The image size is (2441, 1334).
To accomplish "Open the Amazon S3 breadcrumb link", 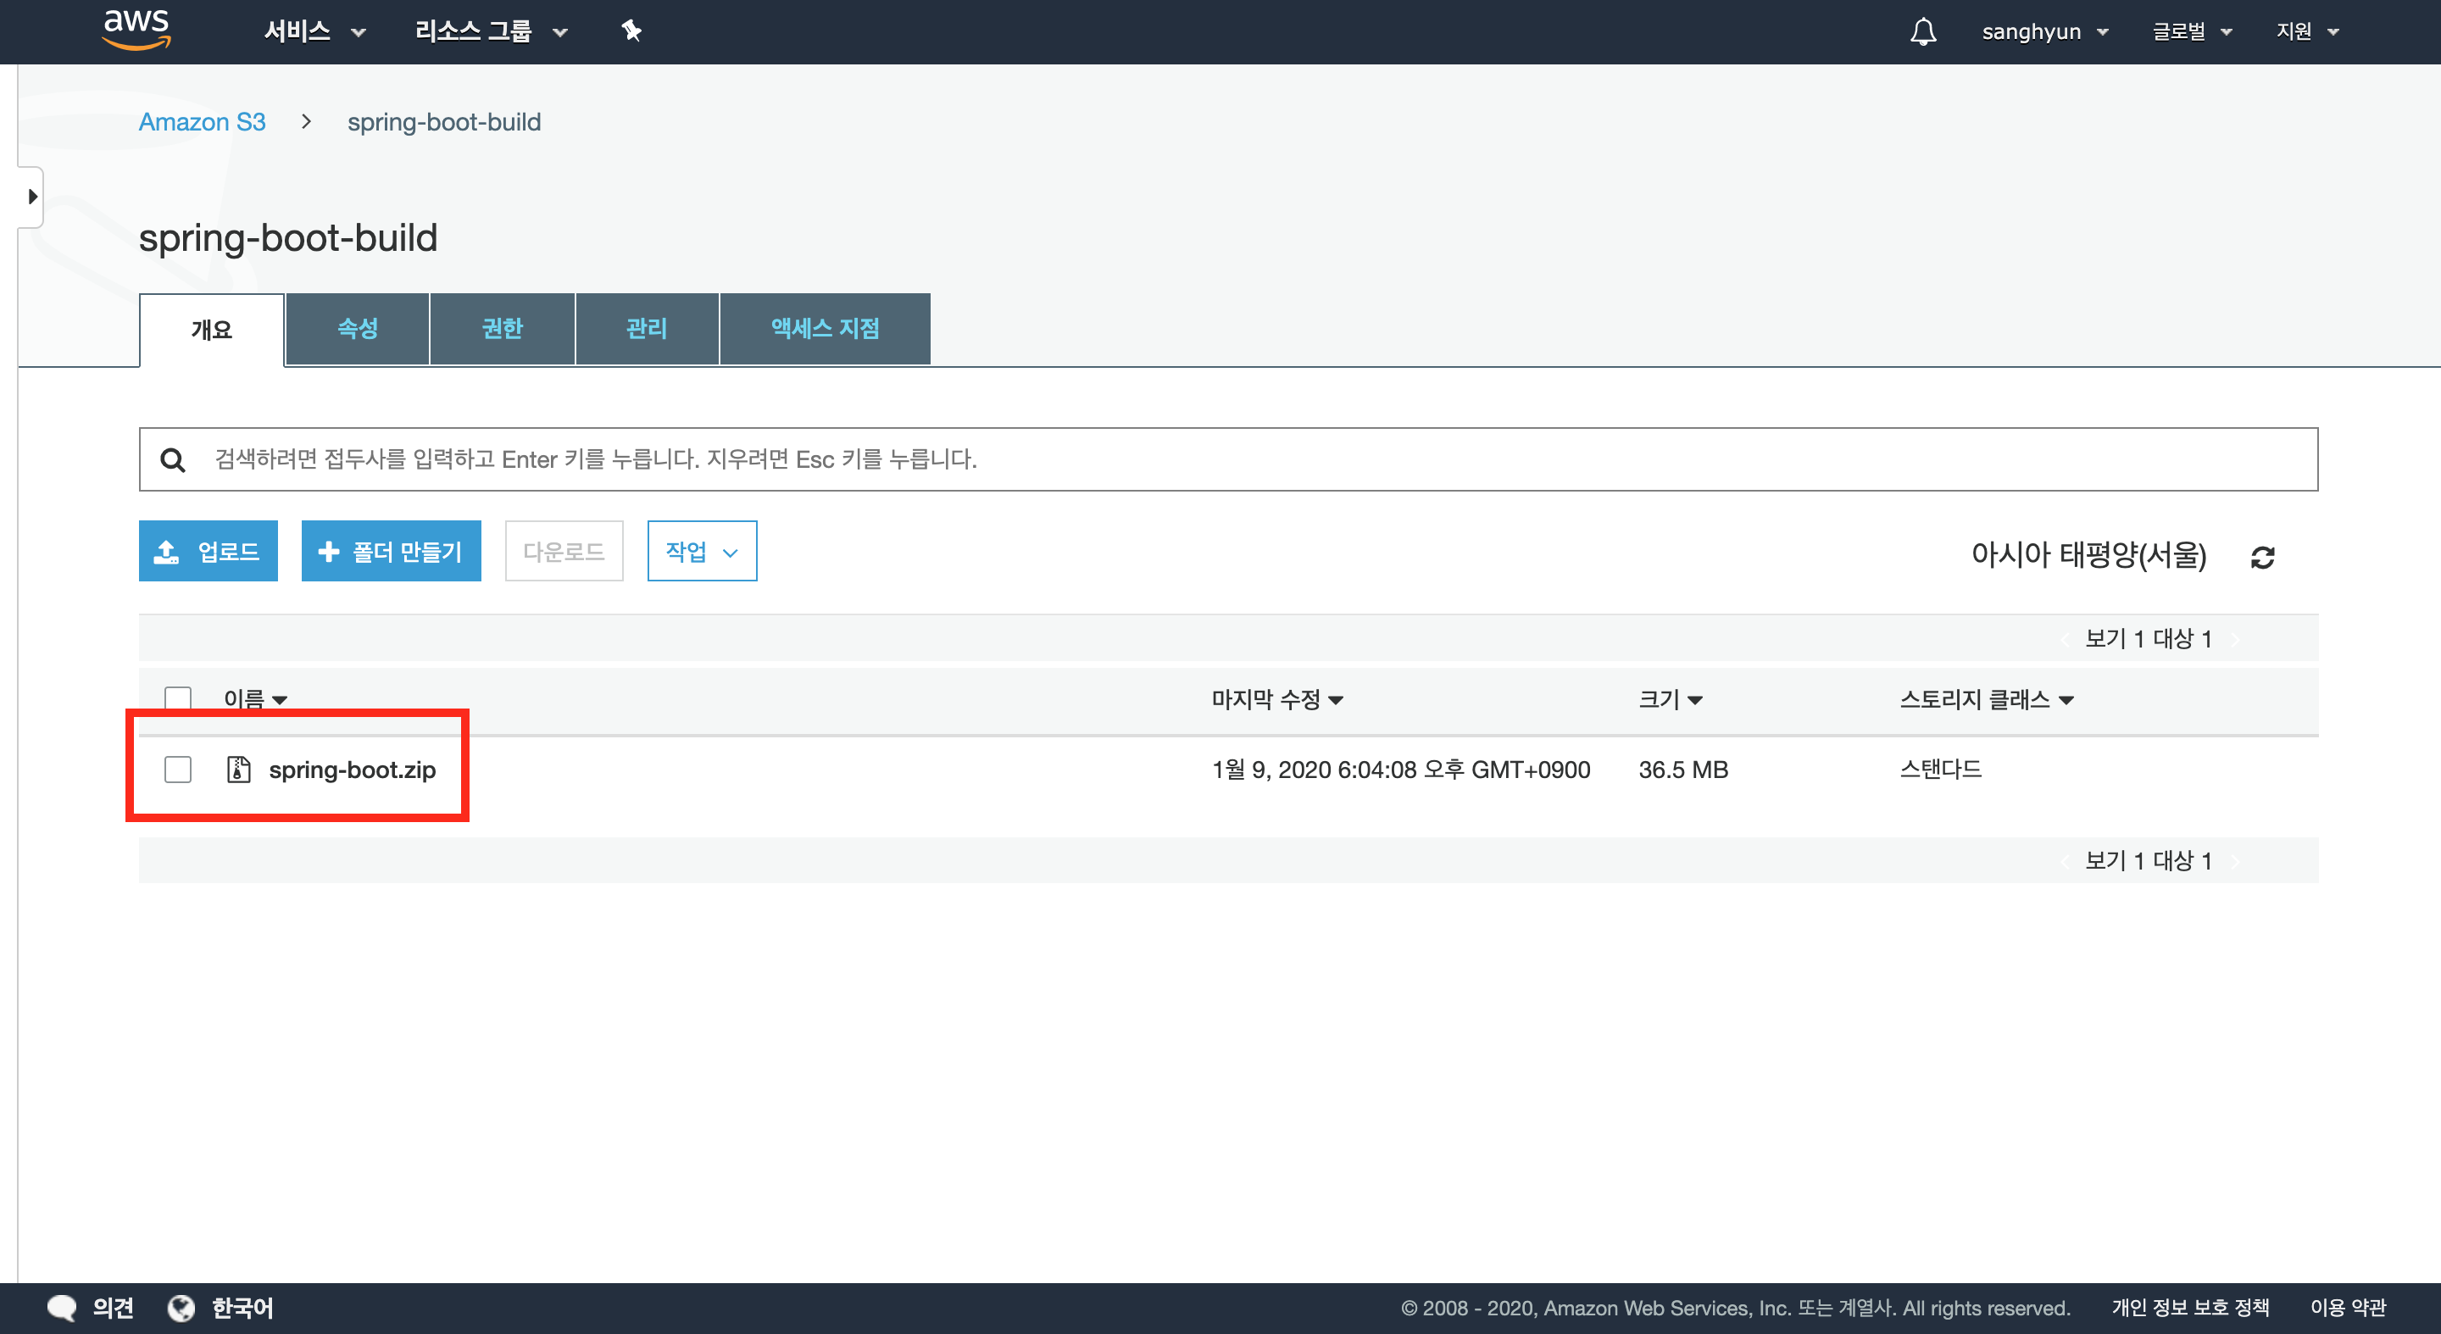I will point(202,122).
